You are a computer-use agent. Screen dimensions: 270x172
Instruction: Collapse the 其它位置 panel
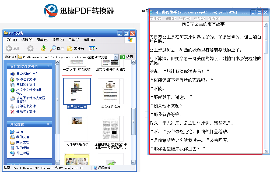48,124
